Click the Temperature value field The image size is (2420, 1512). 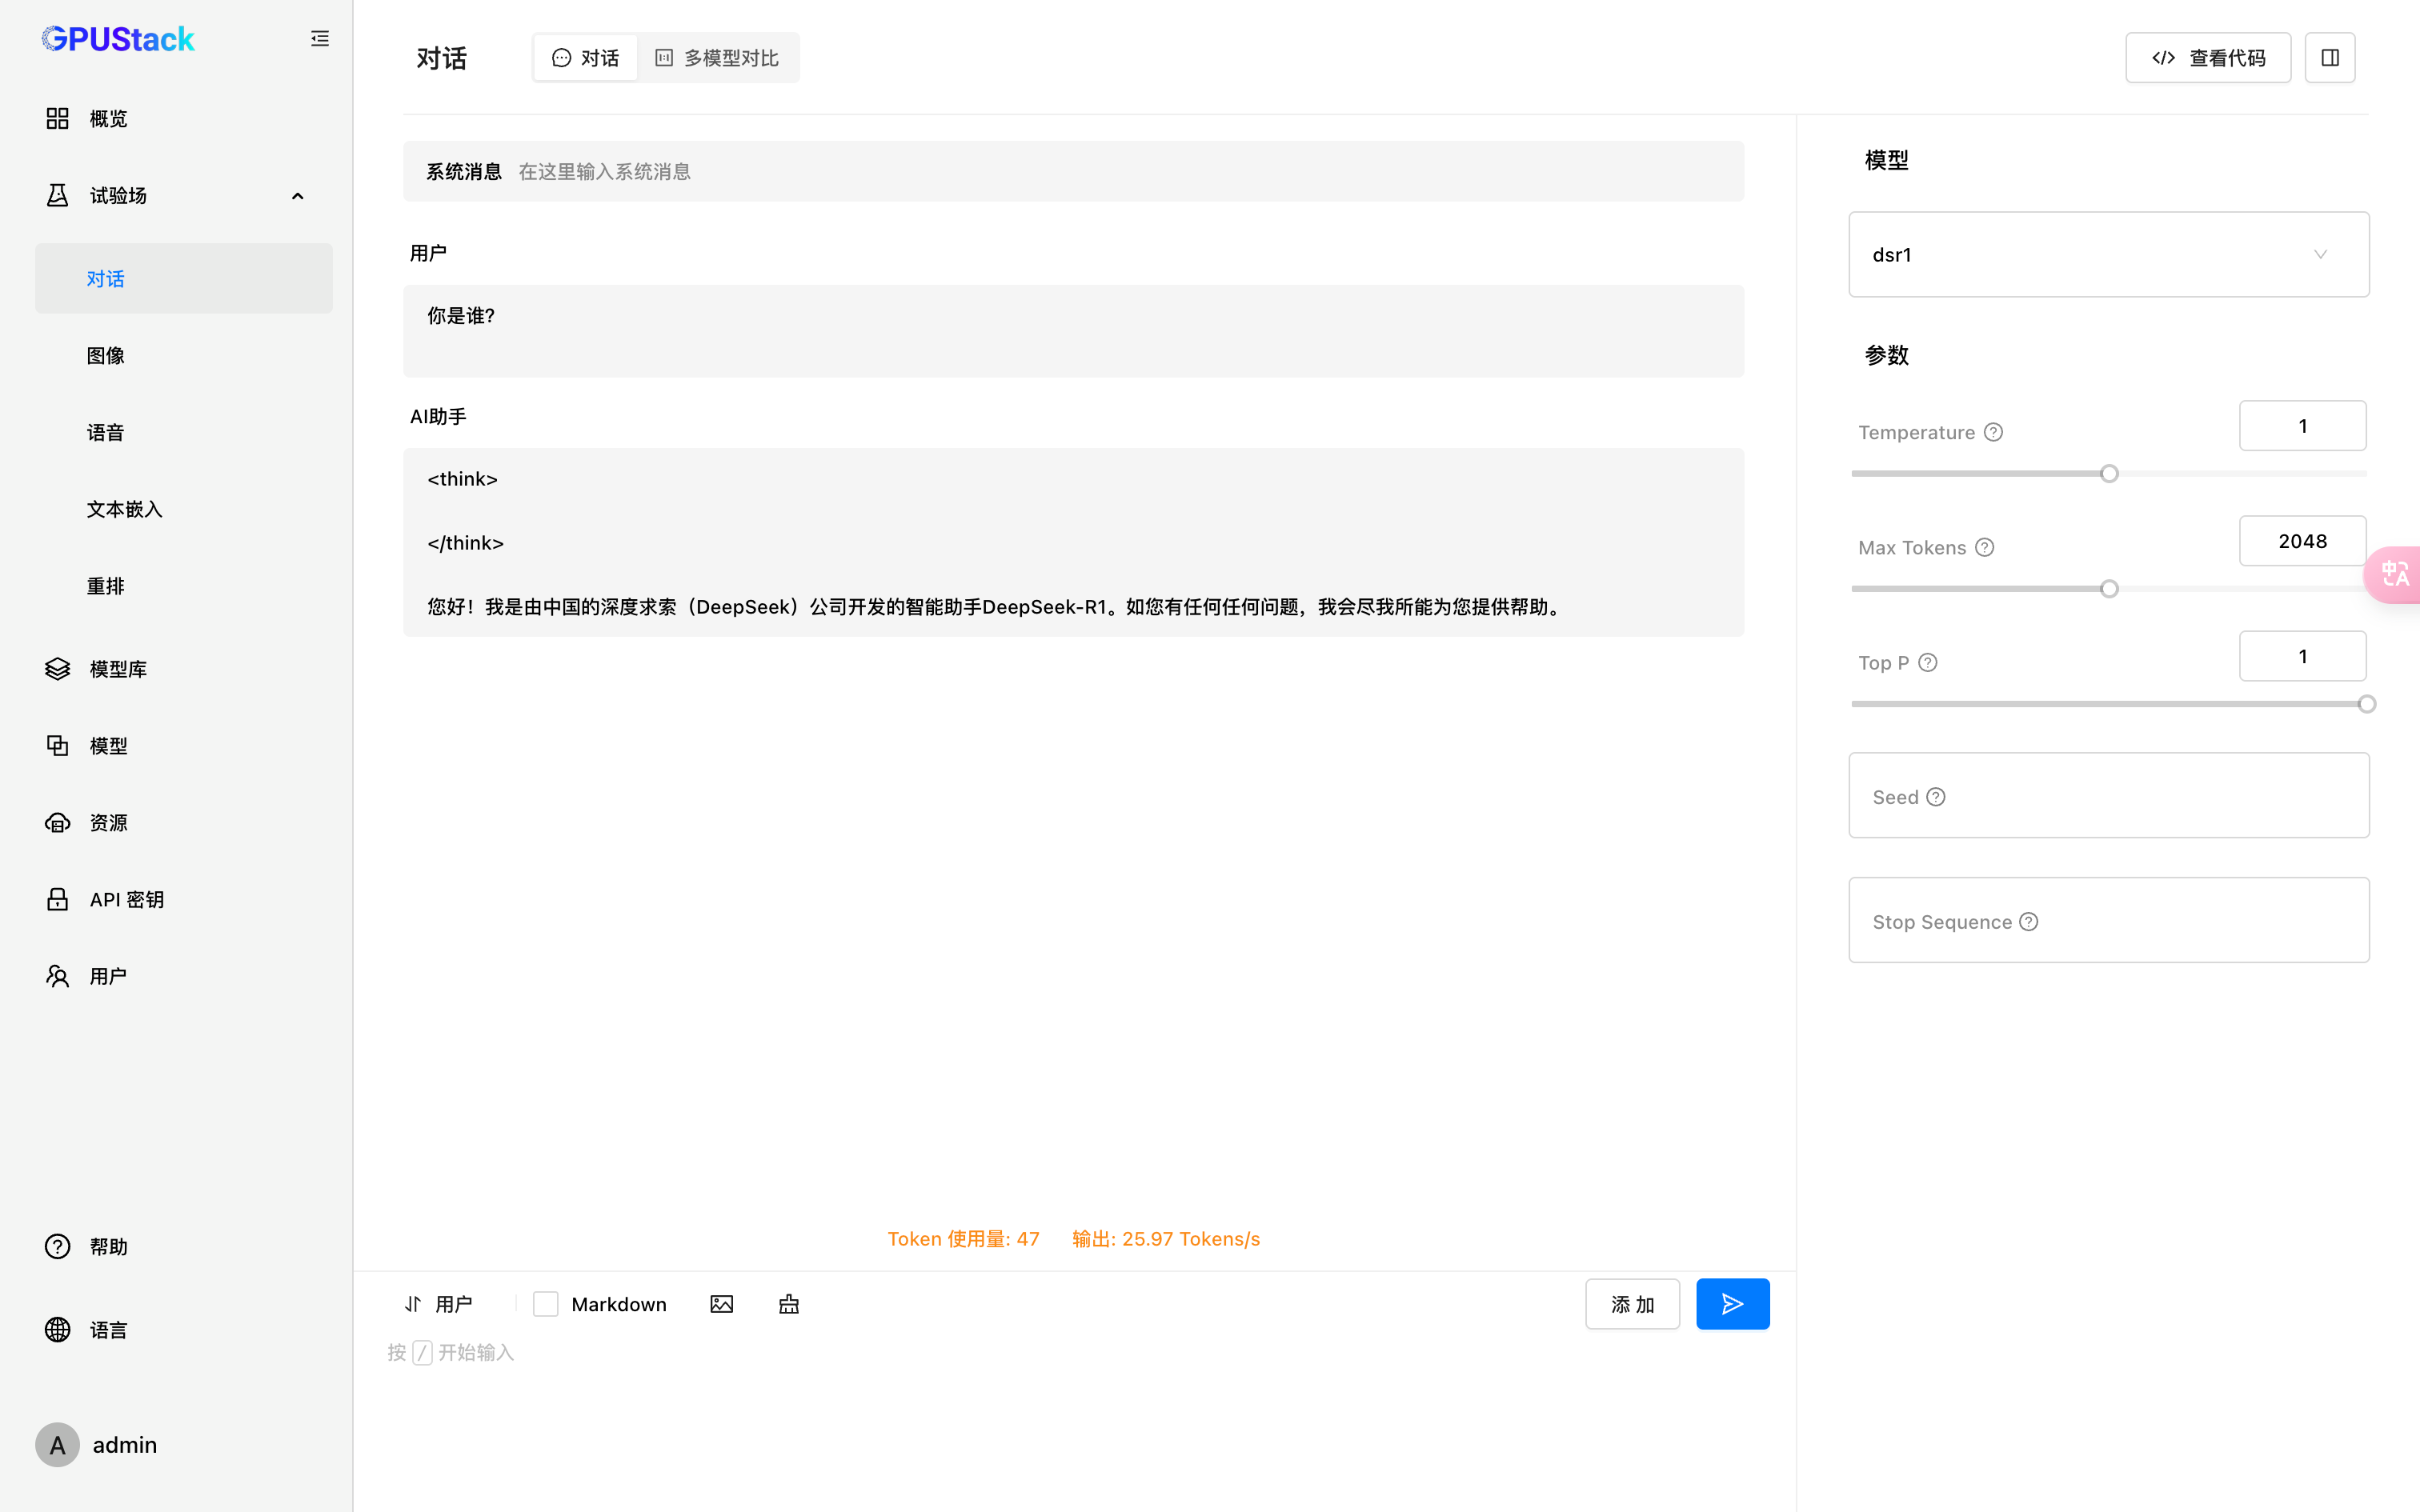point(2302,426)
